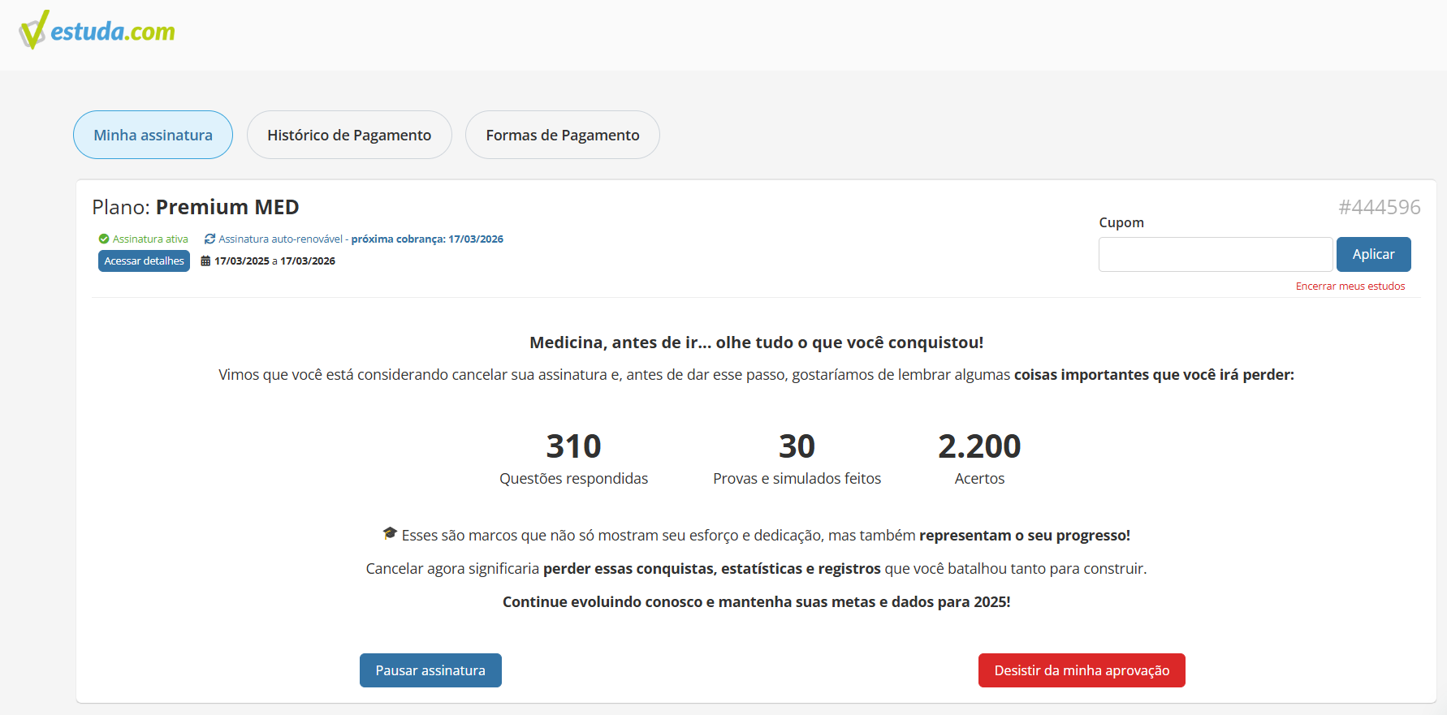Click the Plano: Premium MED heading
Screen dimensions: 1447x715
(x=196, y=207)
